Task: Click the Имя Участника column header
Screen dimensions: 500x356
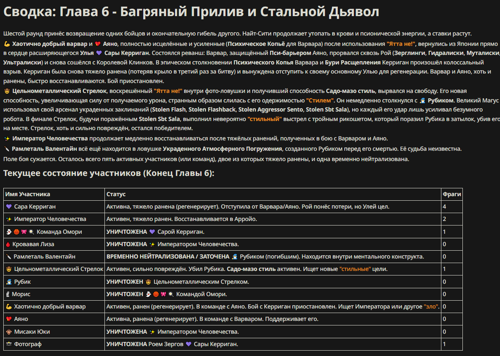Action: click(28, 194)
